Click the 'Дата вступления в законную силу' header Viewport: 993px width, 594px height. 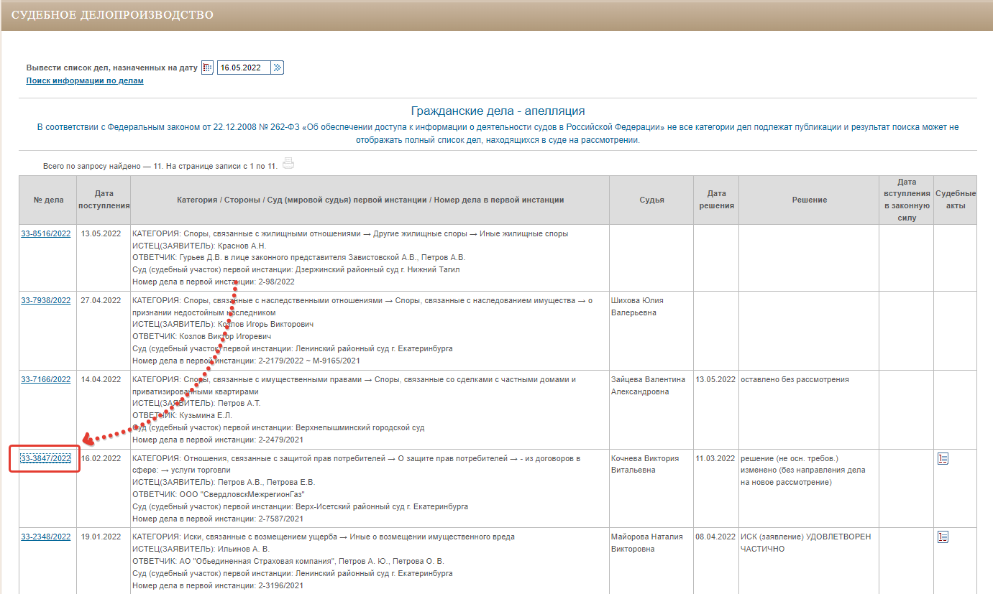coord(907,200)
